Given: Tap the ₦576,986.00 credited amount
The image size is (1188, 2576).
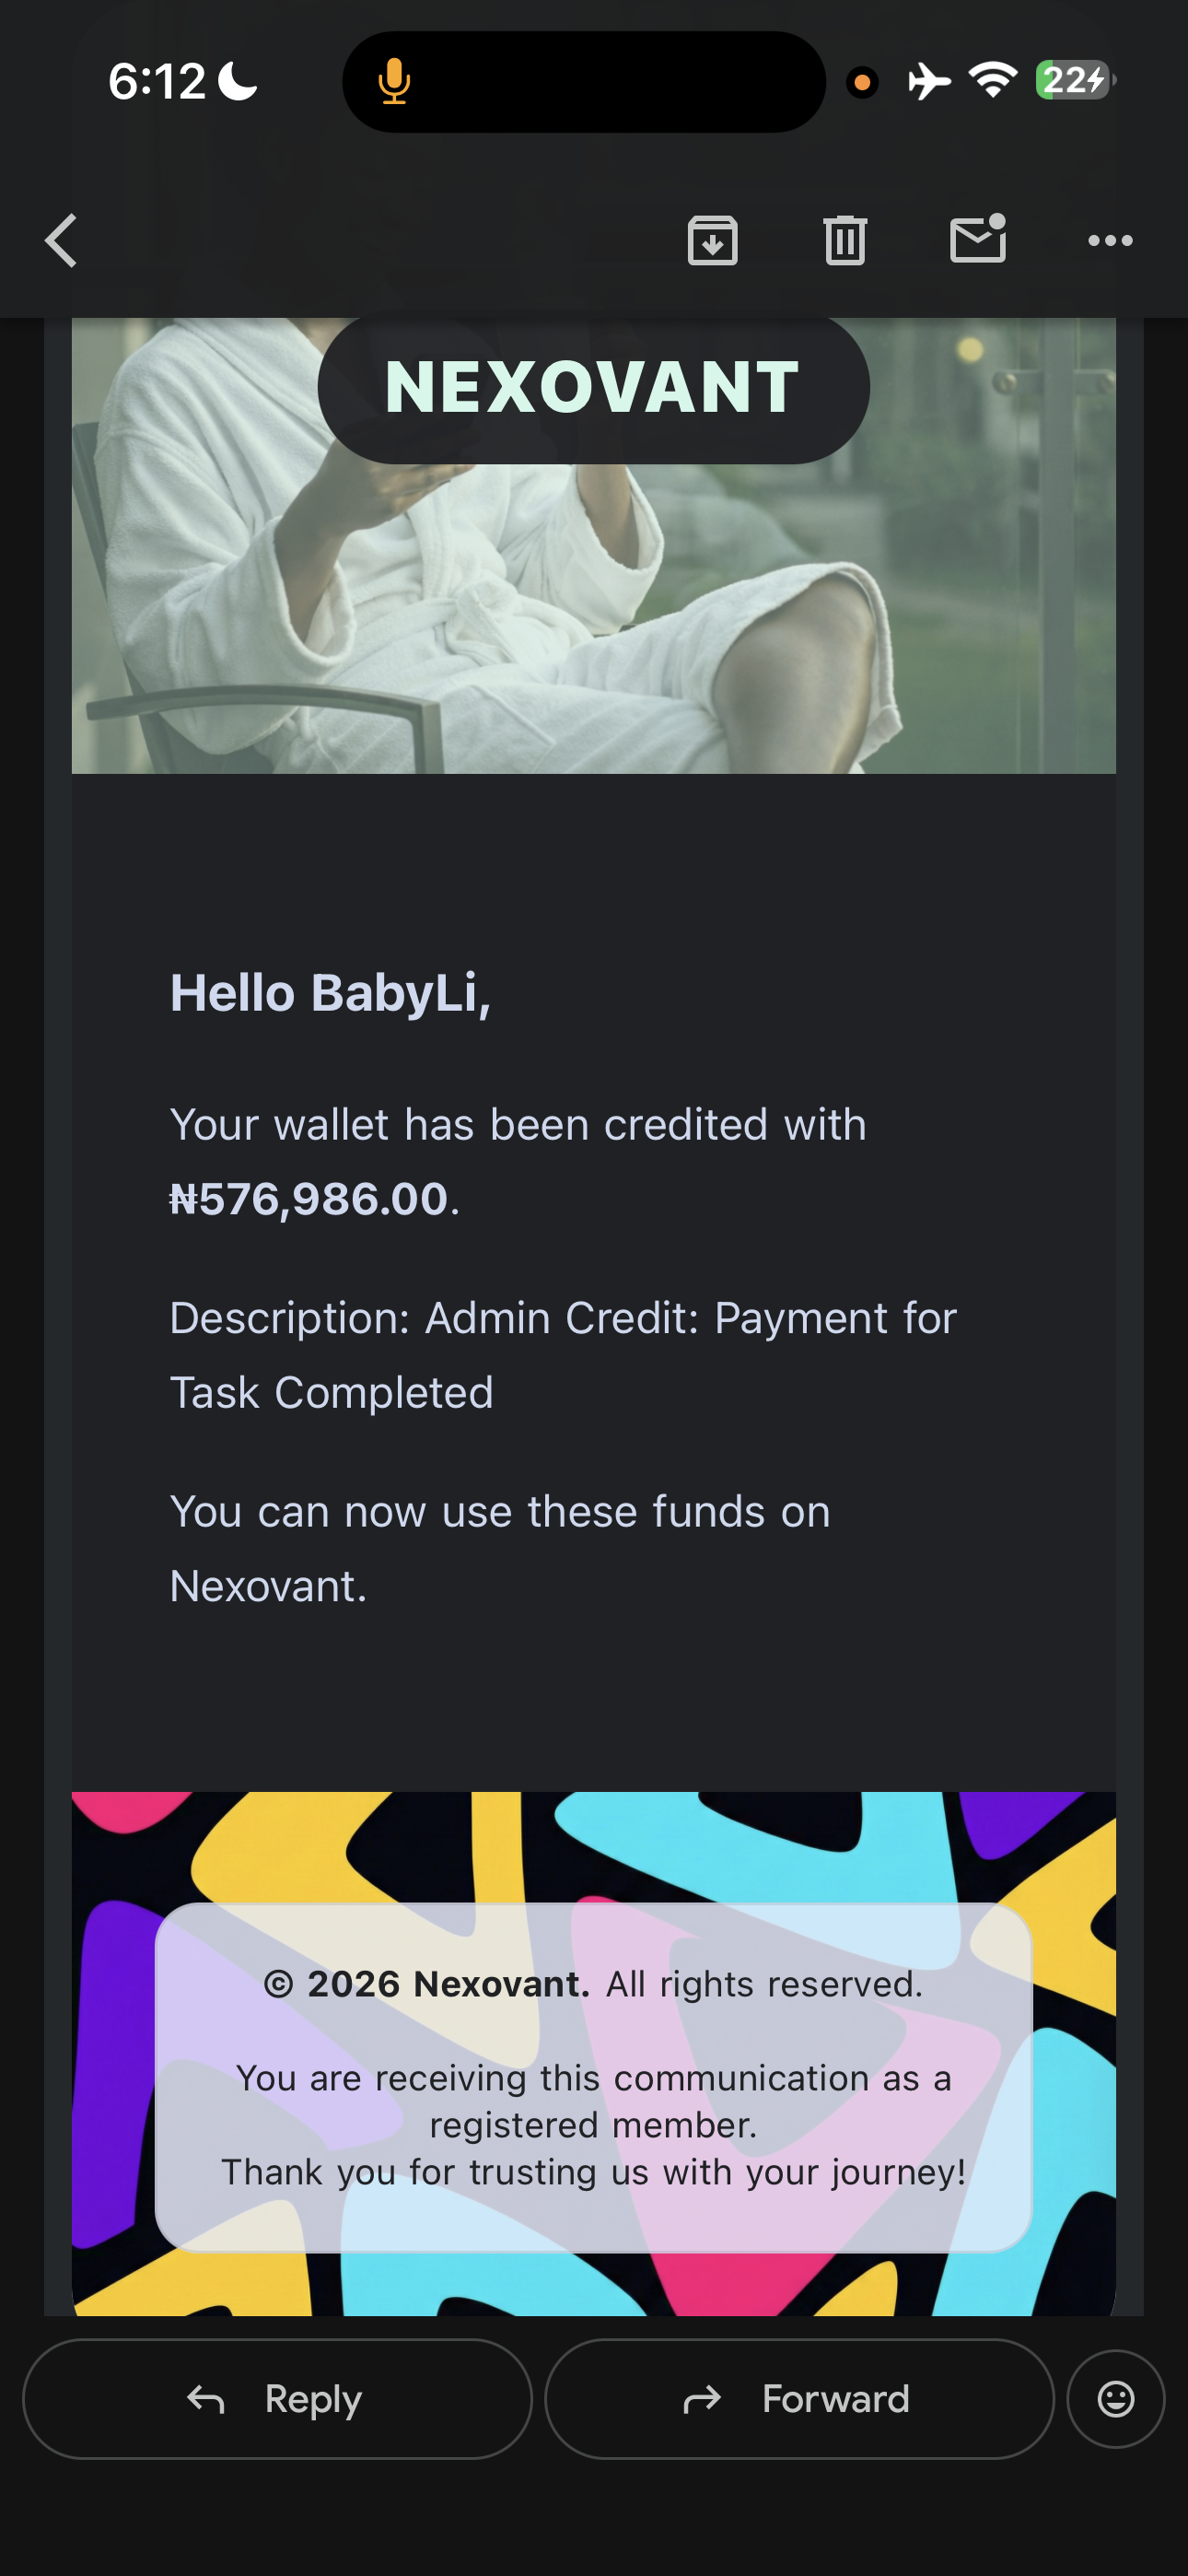Looking at the screenshot, I should [310, 1199].
